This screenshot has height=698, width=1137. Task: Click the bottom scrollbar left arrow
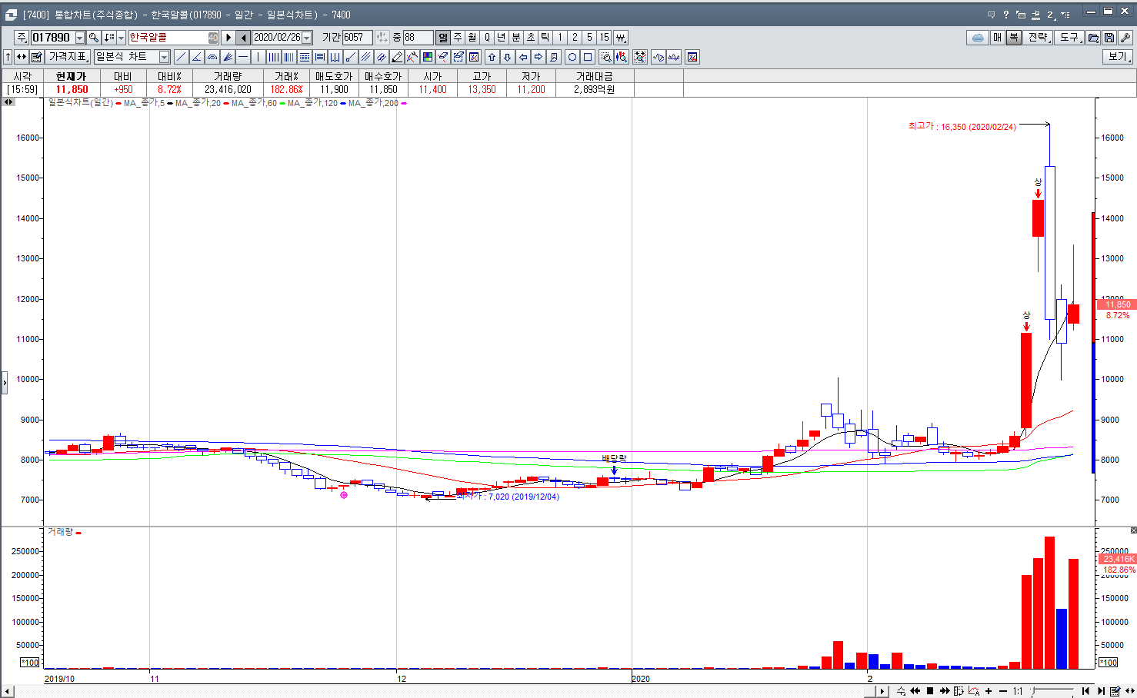[x=8, y=691]
